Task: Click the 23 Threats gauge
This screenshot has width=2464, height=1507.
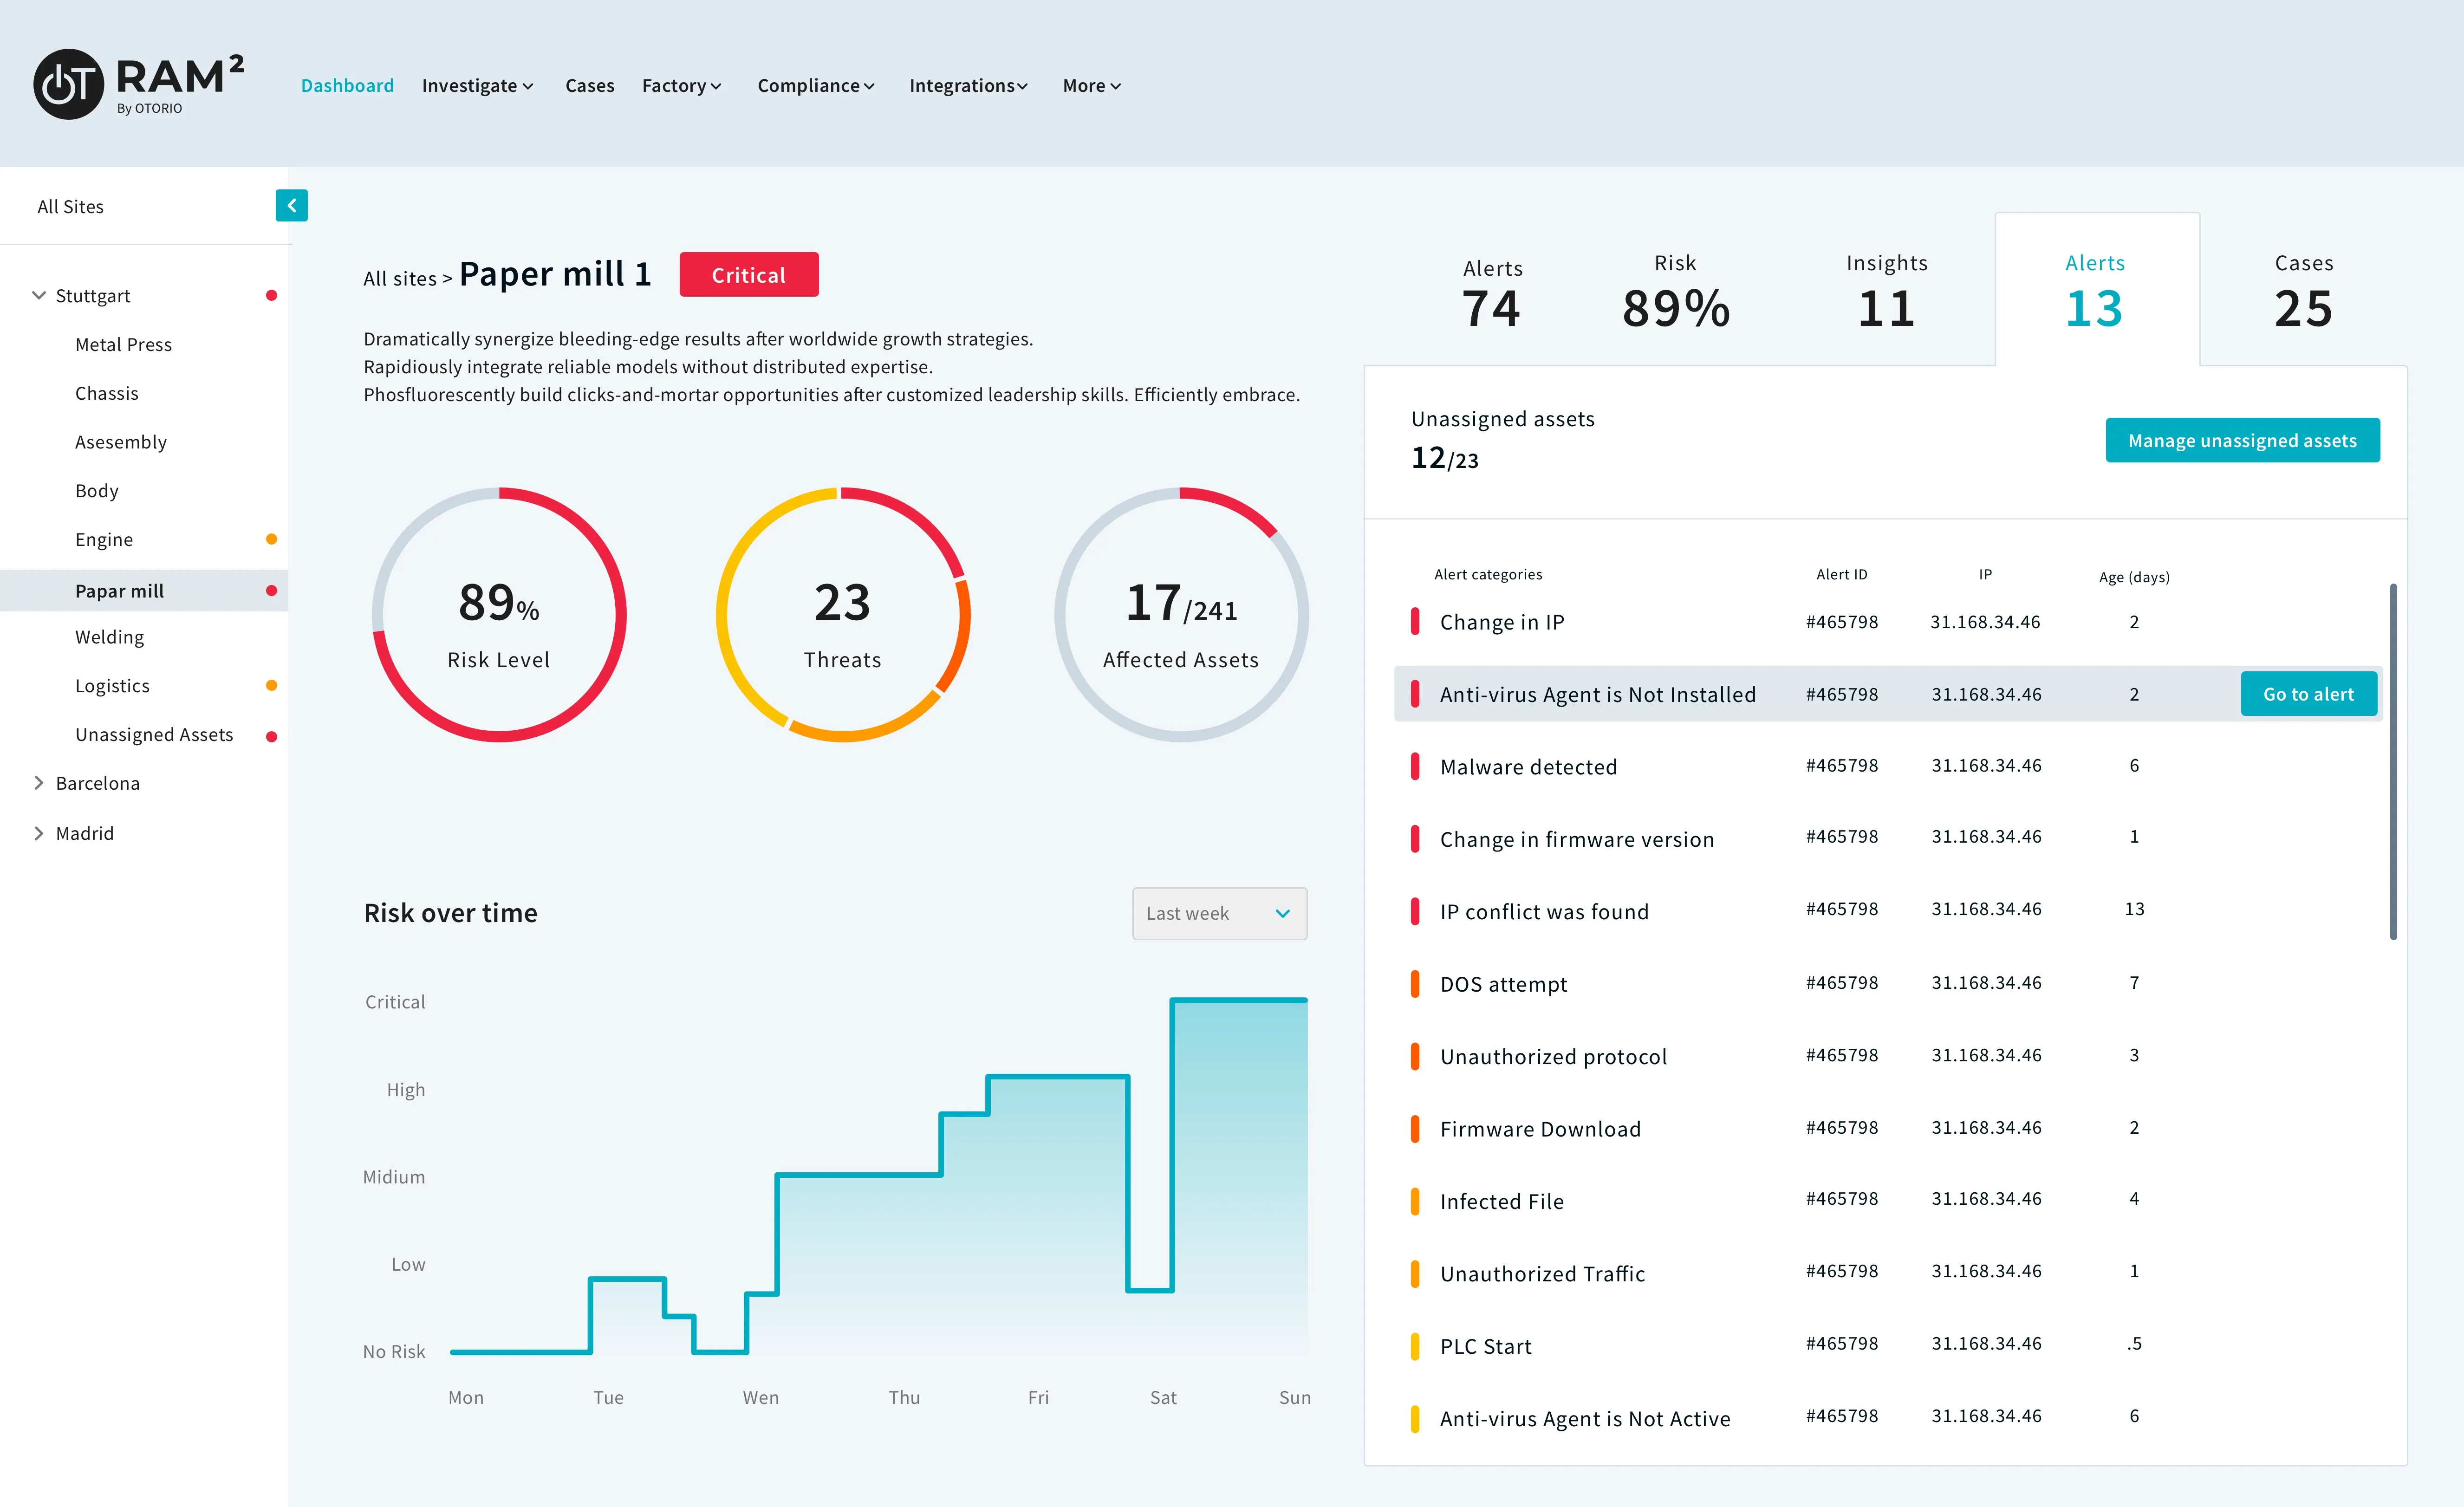Action: click(x=843, y=615)
